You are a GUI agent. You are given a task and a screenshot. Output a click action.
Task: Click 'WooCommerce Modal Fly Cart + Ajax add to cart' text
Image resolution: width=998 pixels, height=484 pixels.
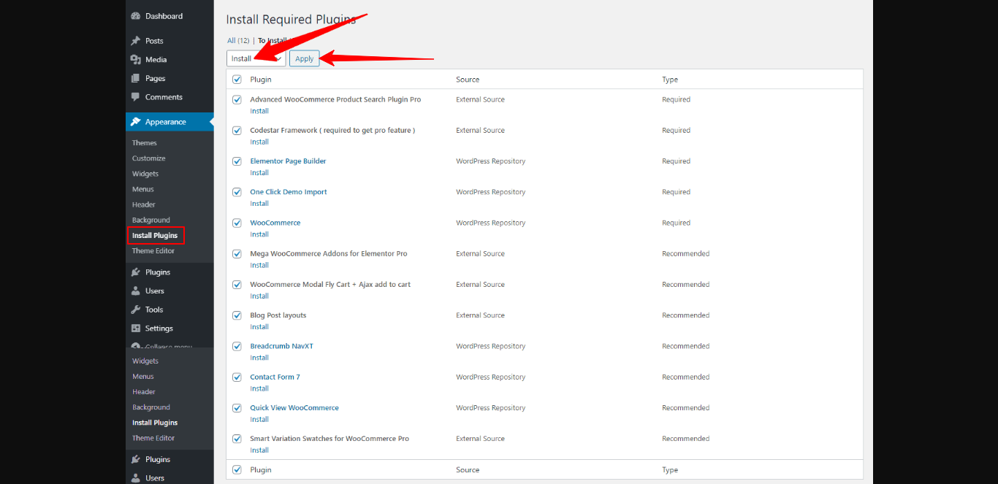[x=330, y=285]
